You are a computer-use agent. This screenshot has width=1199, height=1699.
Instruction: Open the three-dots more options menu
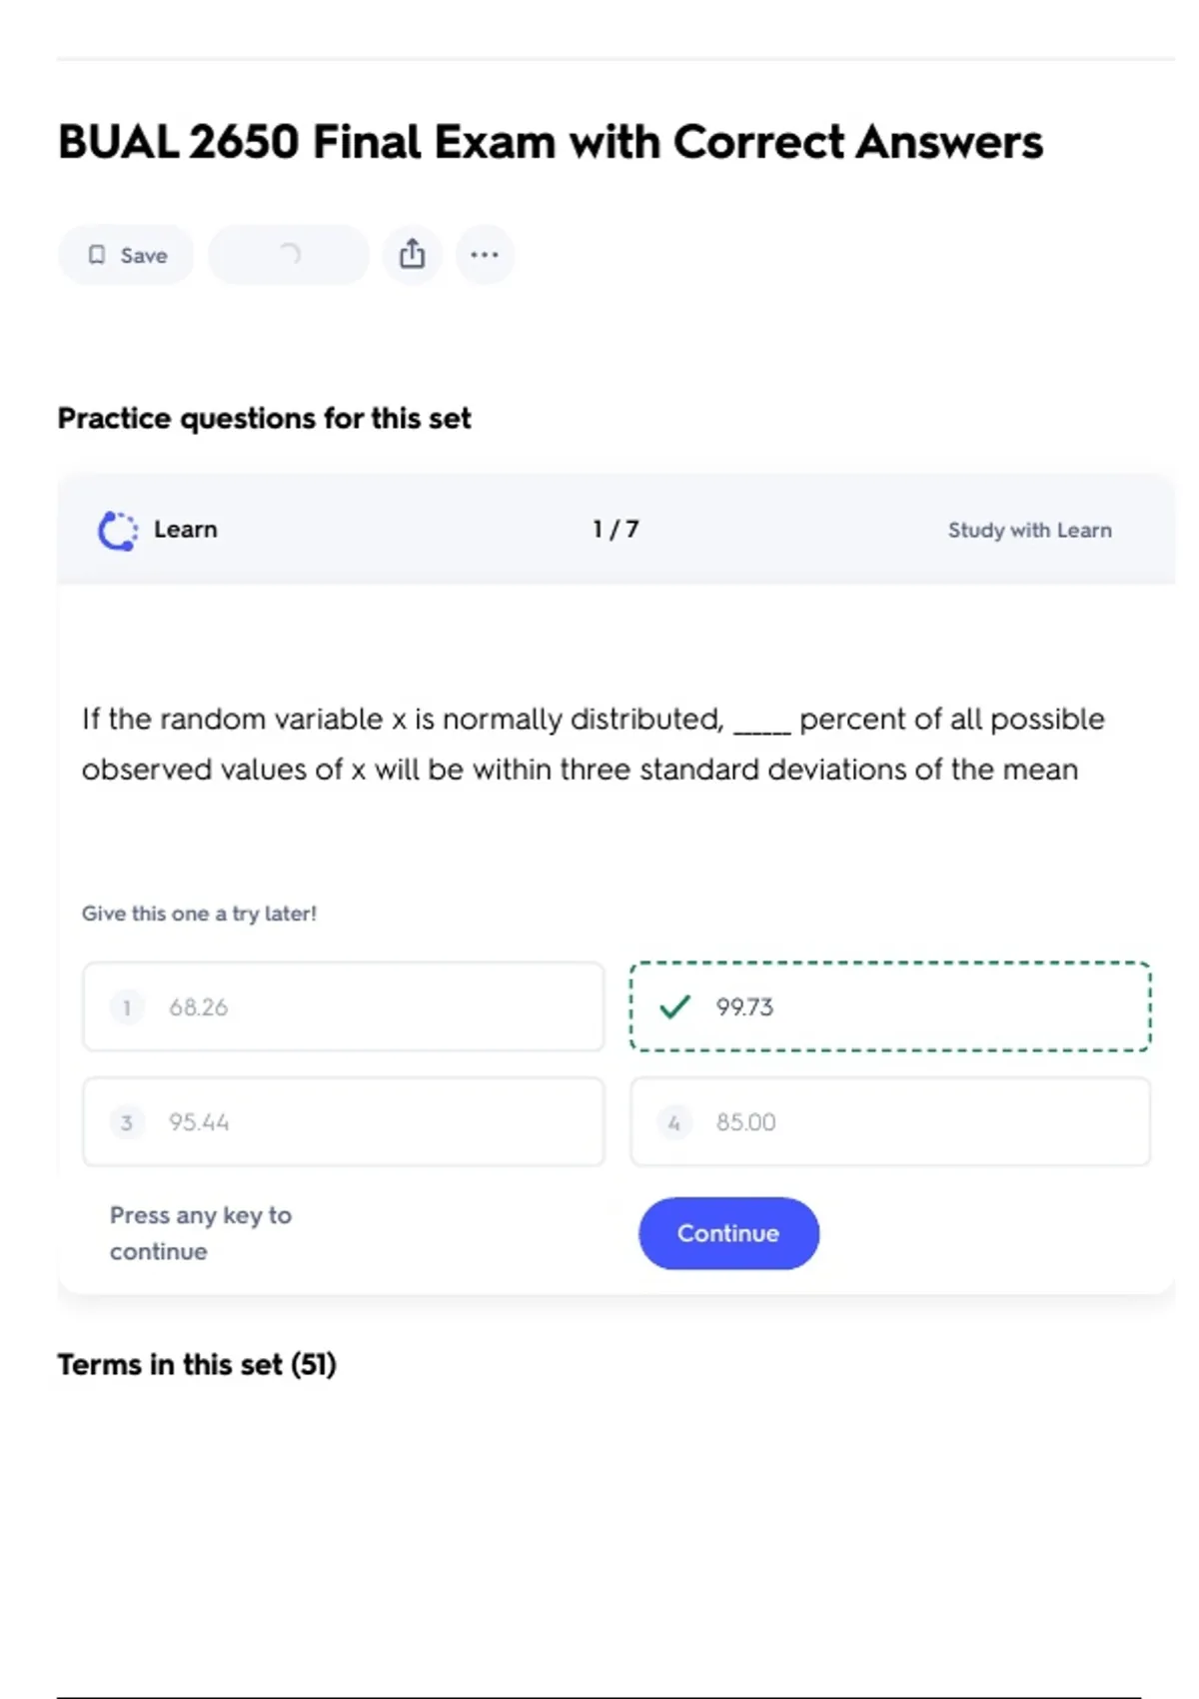[485, 255]
